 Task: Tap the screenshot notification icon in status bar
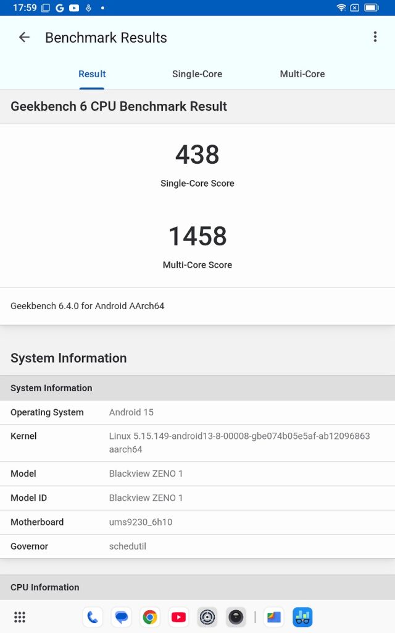coord(46,7)
